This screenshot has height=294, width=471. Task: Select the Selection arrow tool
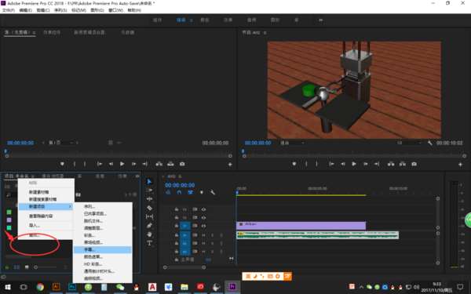149,182
